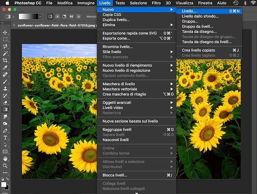Open the Wi-Fi menu bar icon
257x194 pixels.
(x=253, y=3)
